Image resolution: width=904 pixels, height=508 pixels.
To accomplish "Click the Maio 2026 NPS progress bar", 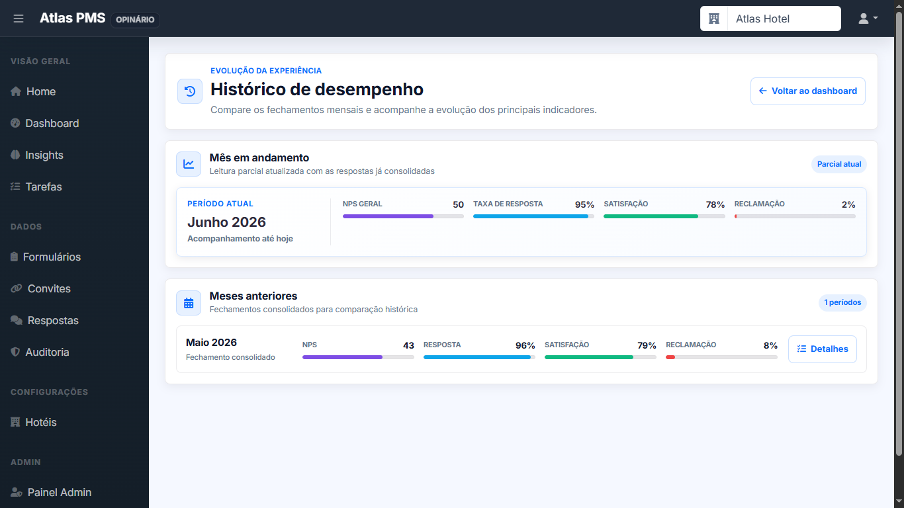I will click(x=358, y=357).
